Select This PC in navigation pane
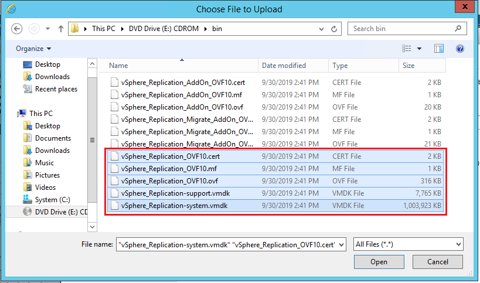480x283 pixels. click(35, 114)
